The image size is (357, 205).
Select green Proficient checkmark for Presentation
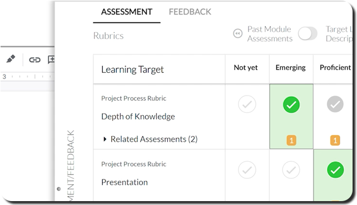tap(335, 170)
